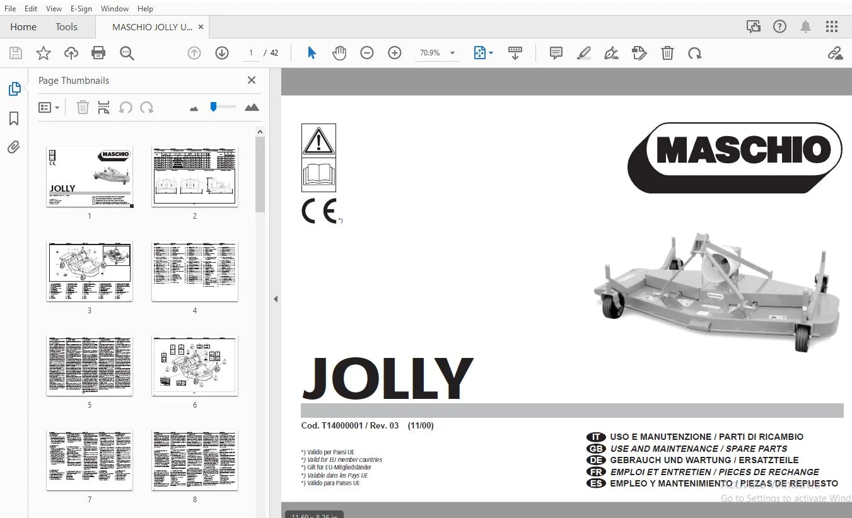Open the Window menu
This screenshot has width=852, height=518.
[x=115, y=9]
